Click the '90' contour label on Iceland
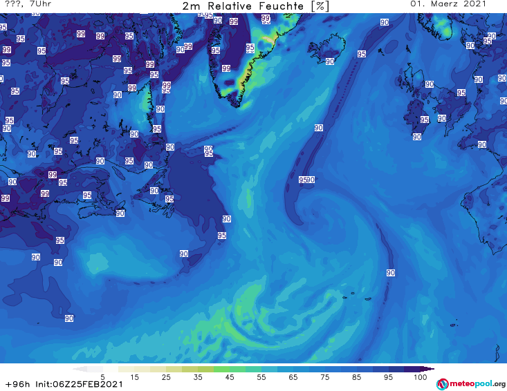This screenshot has height=391, width=507. pos(330,61)
